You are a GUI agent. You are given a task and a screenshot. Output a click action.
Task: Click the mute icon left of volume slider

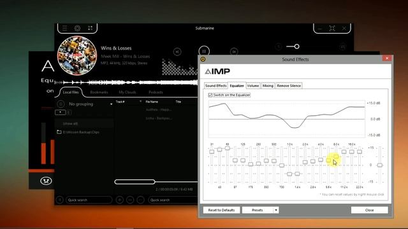(x=279, y=46)
